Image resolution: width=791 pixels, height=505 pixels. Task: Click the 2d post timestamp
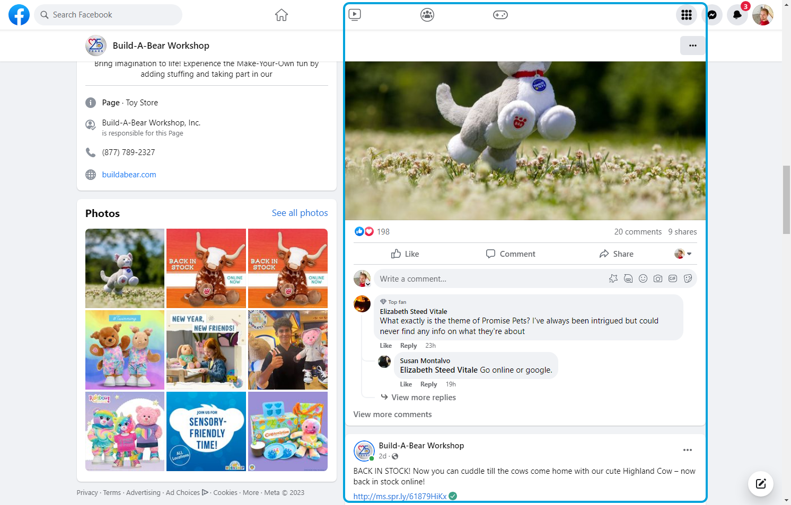382,456
